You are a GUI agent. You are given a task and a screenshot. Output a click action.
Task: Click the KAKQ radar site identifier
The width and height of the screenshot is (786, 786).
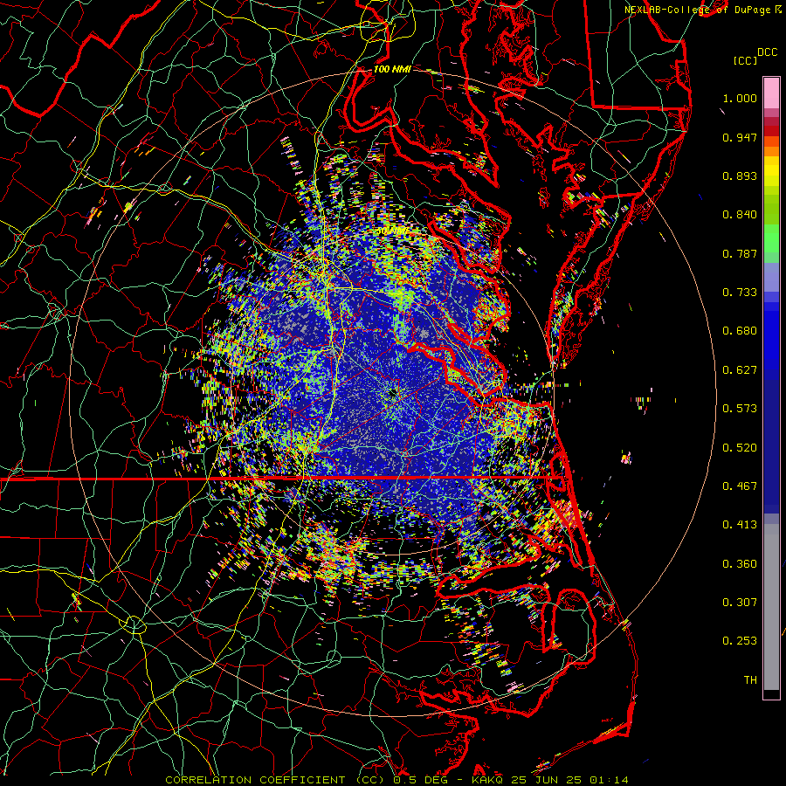(x=488, y=780)
